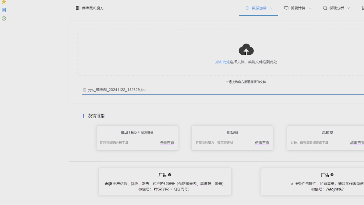Click help icon in 老李 广告 card

[169, 175]
